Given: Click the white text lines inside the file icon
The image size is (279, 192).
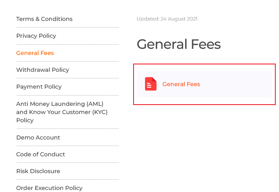Looking at the screenshot, I should point(149,85).
